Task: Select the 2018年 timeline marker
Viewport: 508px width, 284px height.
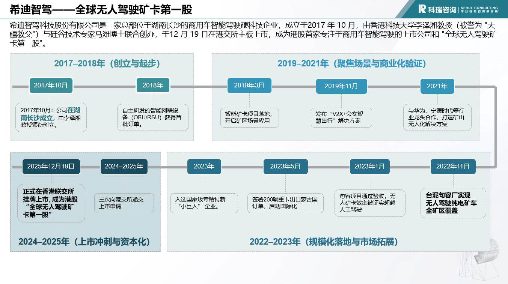Action: click(153, 86)
